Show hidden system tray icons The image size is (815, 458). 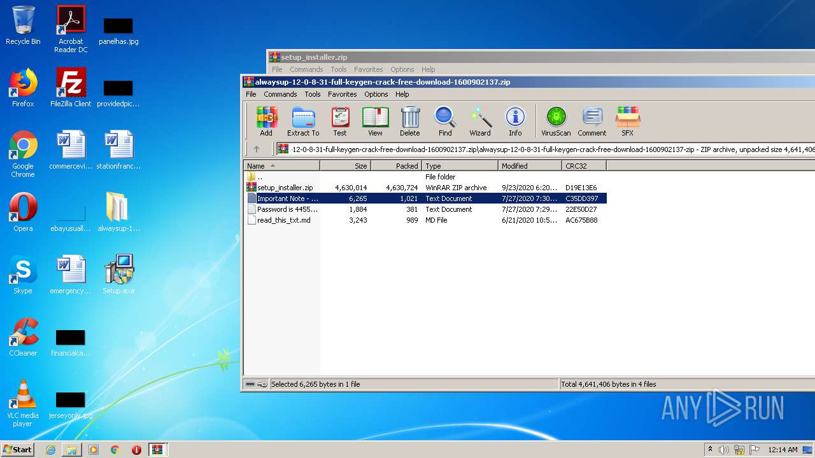pyautogui.click(x=710, y=450)
